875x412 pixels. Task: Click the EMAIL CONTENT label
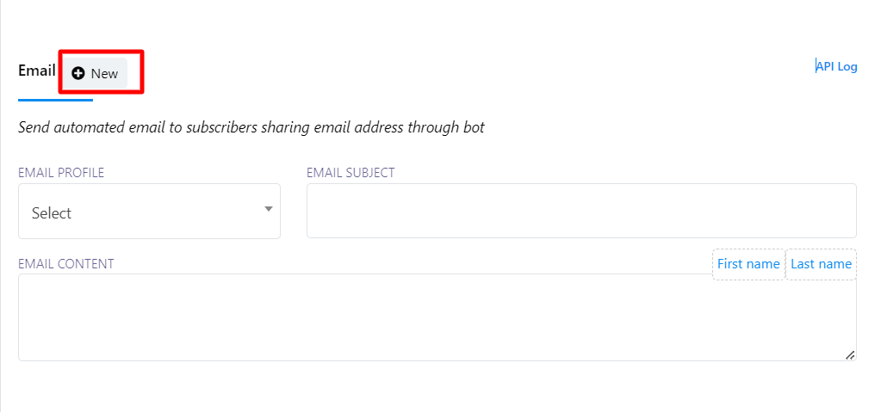(66, 264)
